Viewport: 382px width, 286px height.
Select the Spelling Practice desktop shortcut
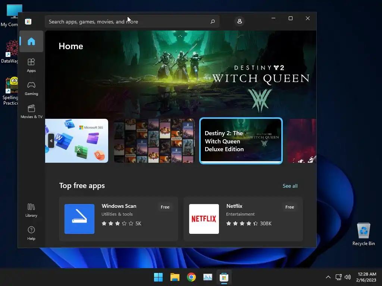pyautogui.click(x=9, y=92)
